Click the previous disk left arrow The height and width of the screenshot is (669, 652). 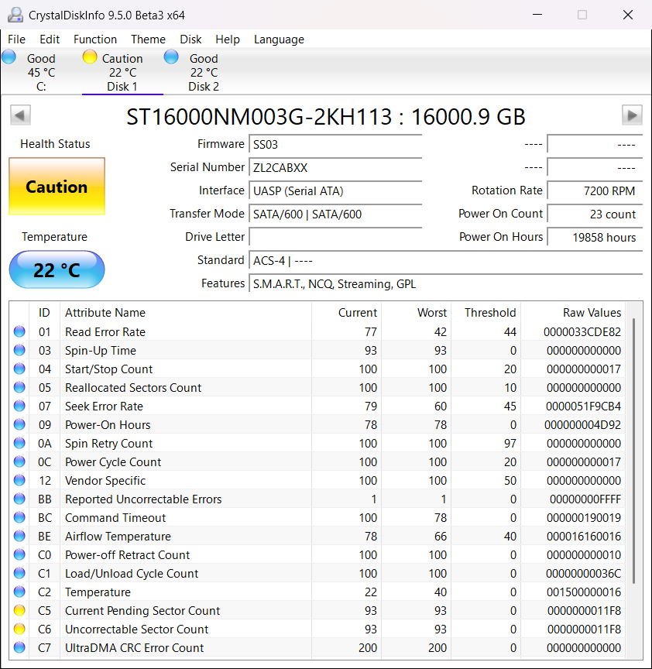[20, 115]
